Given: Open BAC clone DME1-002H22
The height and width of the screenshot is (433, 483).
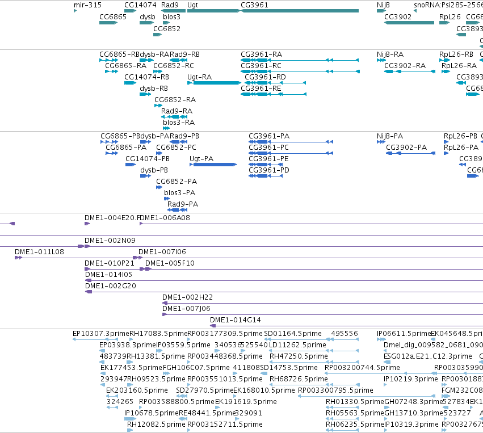Looking at the screenshot, I should (x=188, y=297).
